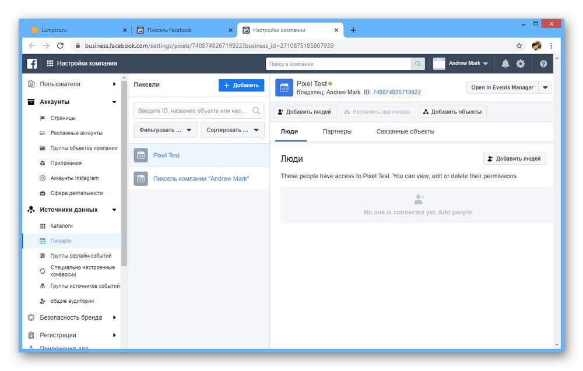583x371 pixels.
Task: Close the Lumpics.ru tab
Action: click(x=125, y=30)
